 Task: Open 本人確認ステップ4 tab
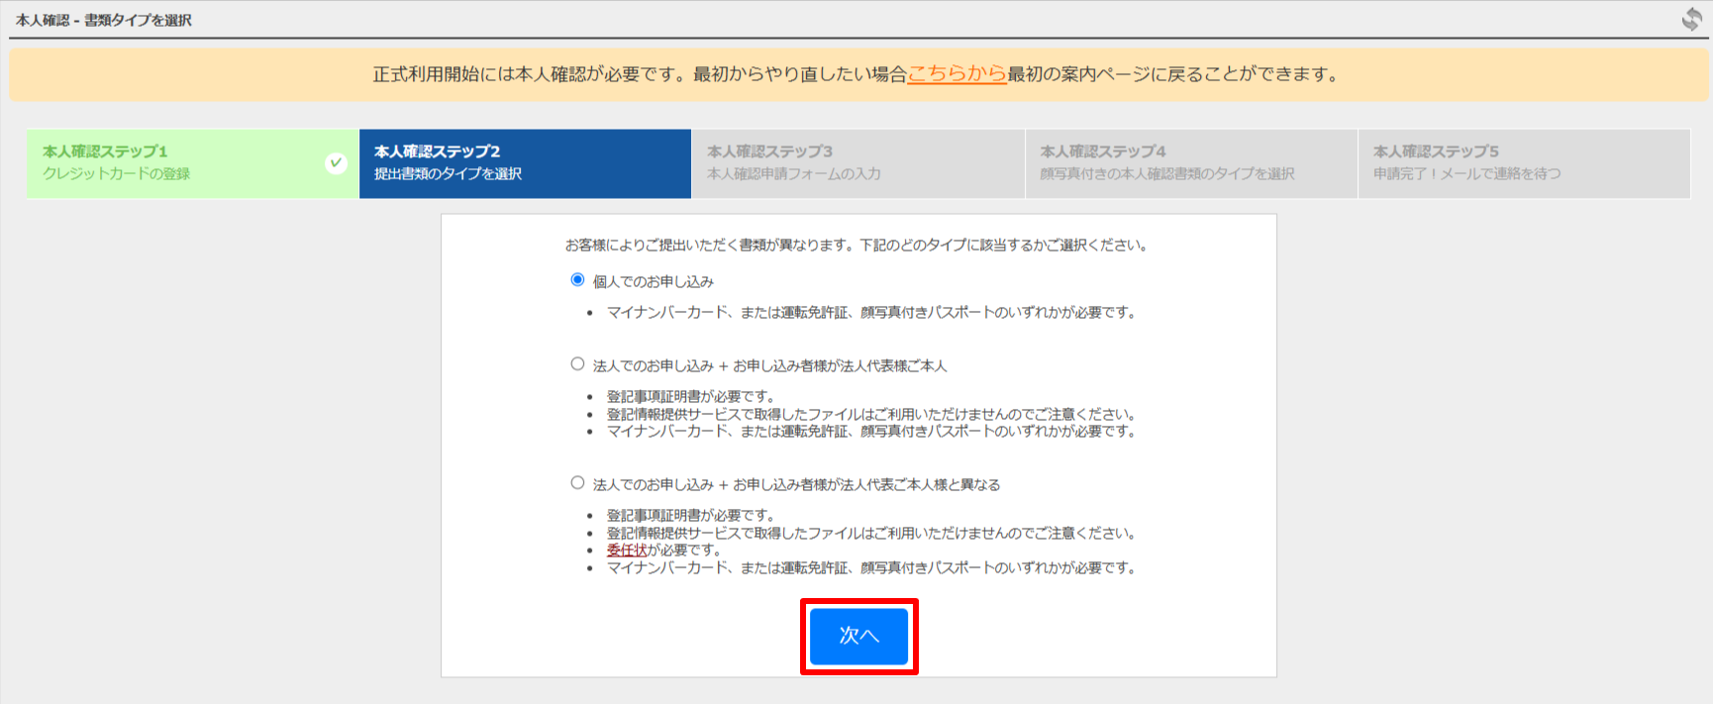(1191, 163)
